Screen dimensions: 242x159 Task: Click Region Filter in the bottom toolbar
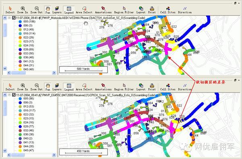(124, 87)
